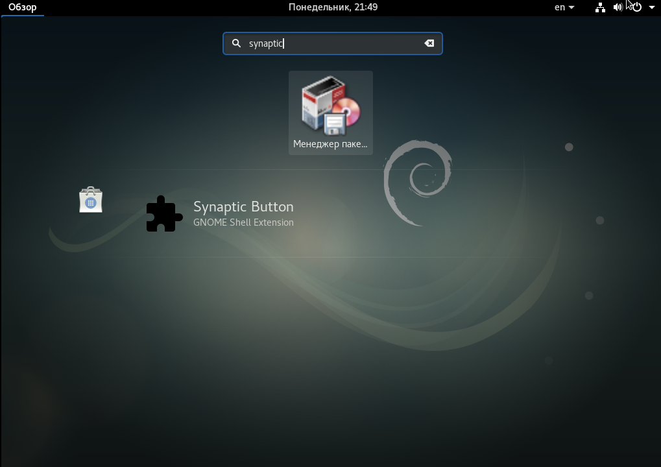
Task: Launch the Synaptic package manager icon
Action: (x=330, y=105)
